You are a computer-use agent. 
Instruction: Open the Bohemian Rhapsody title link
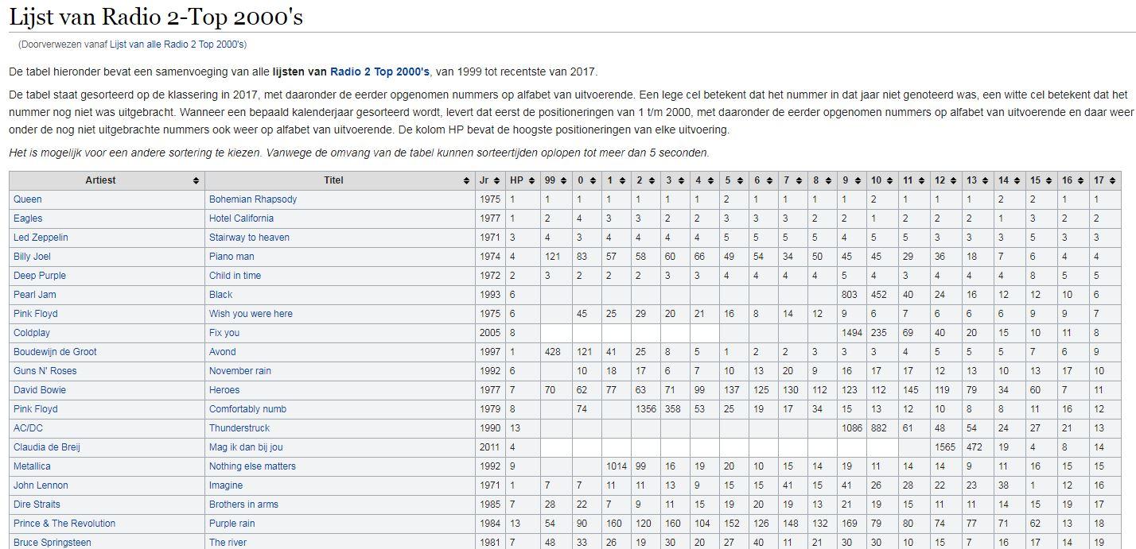click(x=252, y=199)
